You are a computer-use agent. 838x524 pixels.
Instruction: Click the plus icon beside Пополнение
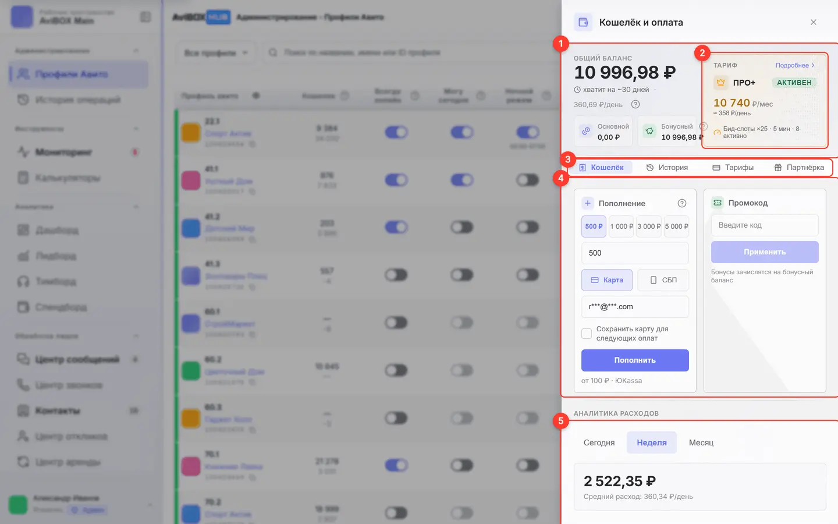(588, 203)
